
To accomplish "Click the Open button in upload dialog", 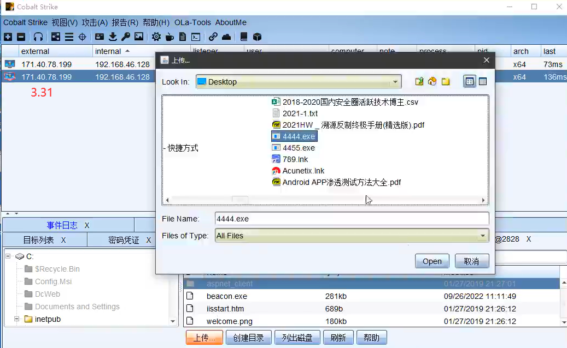I will click(431, 261).
